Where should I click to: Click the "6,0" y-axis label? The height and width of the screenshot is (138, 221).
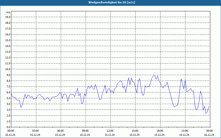click(x=8, y=92)
